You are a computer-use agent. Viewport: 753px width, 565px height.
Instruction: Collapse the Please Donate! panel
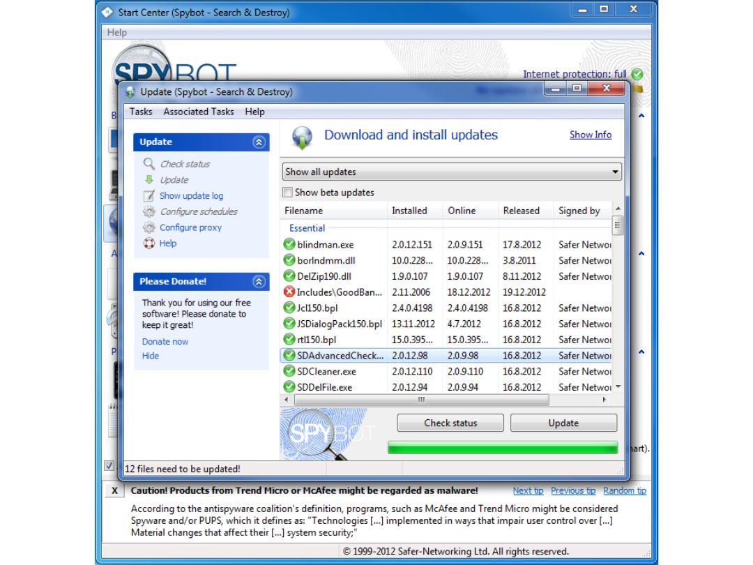tap(259, 282)
